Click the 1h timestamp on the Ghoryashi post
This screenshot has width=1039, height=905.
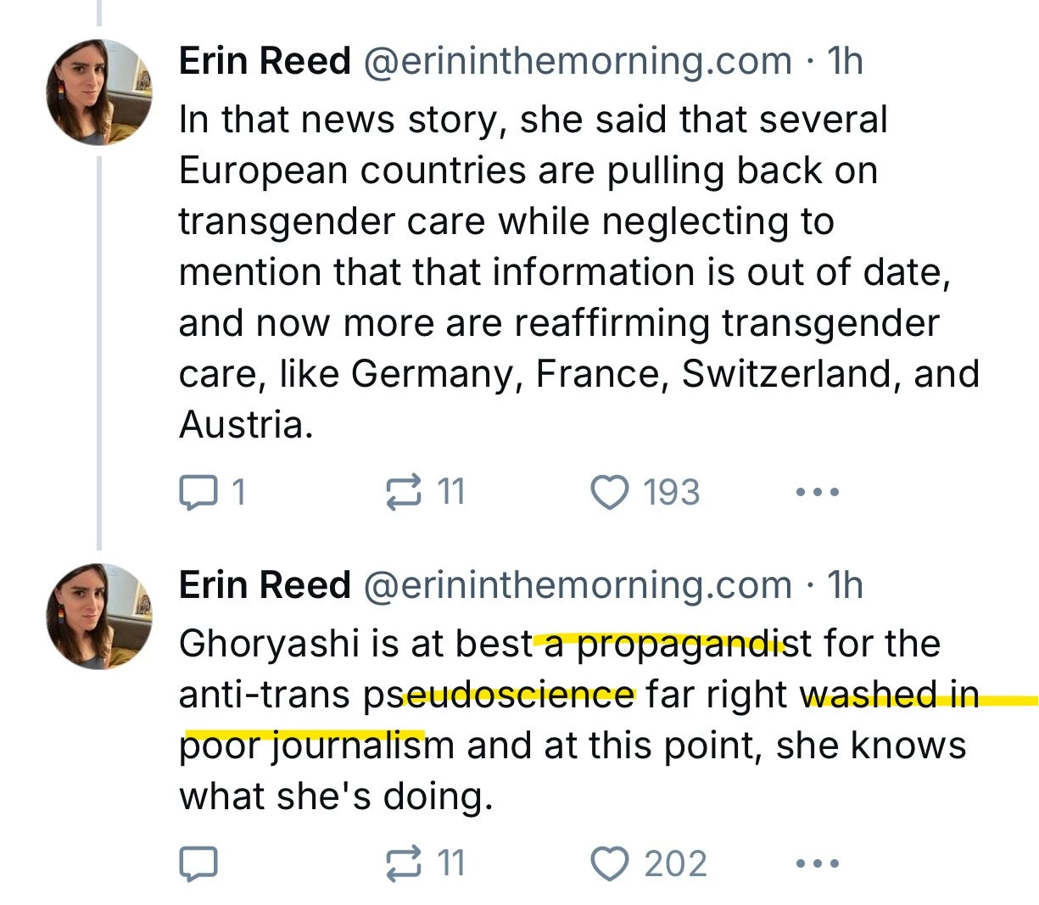coord(844,585)
